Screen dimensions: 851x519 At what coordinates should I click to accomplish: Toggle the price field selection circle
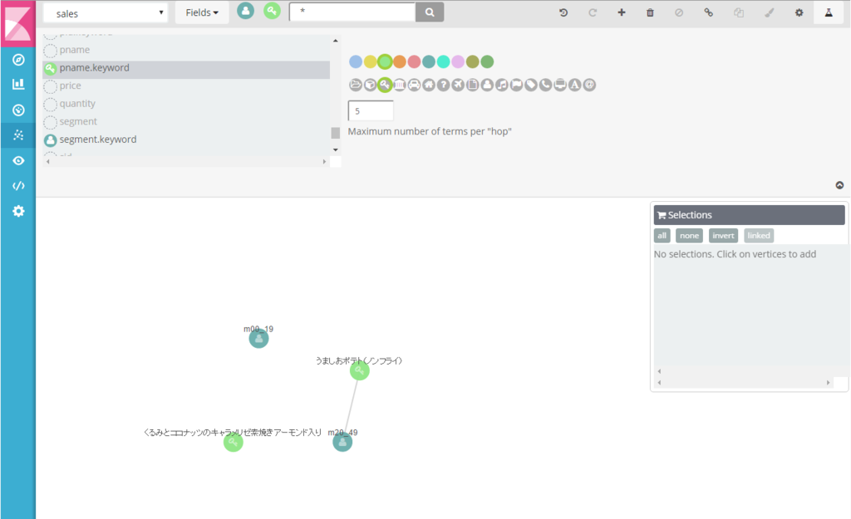pos(51,86)
